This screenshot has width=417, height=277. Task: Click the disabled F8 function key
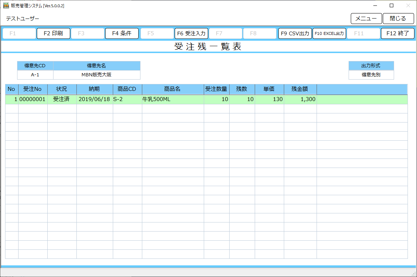[x=259, y=33]
